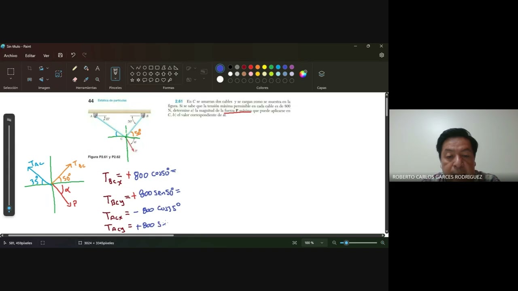
Task: Expand the flip options arrow
Action: tap(47, 79)
